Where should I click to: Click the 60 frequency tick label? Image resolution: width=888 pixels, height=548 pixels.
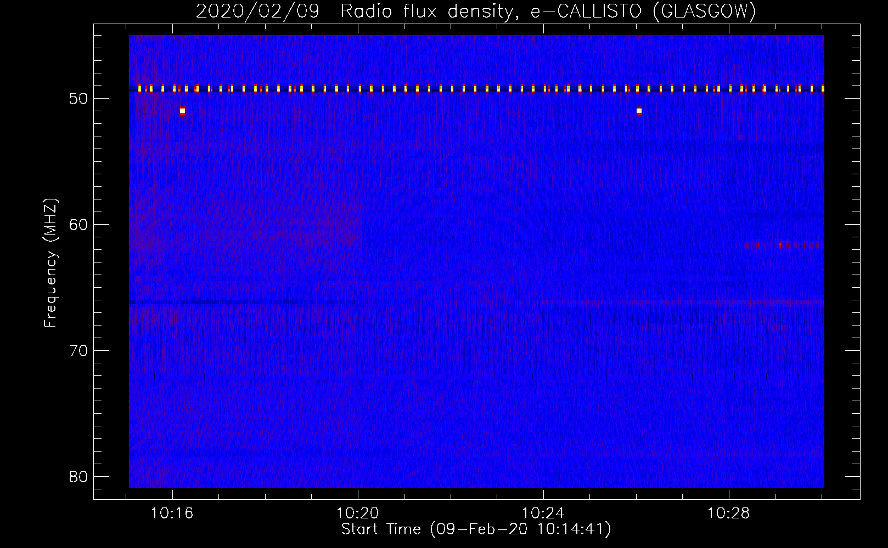(79, 225)
